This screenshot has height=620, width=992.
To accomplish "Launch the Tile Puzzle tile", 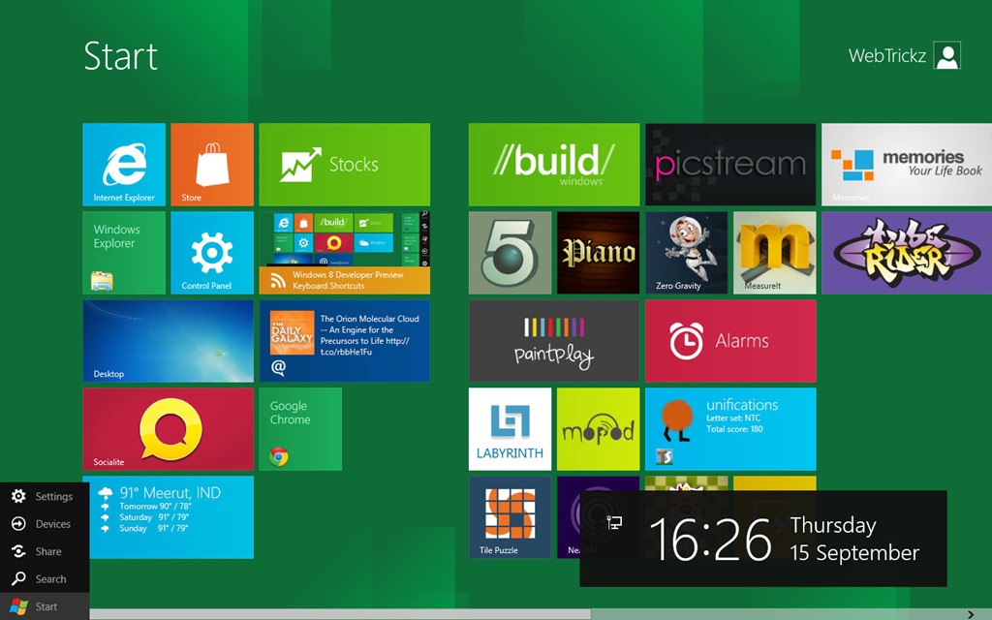I will point(510,517).
